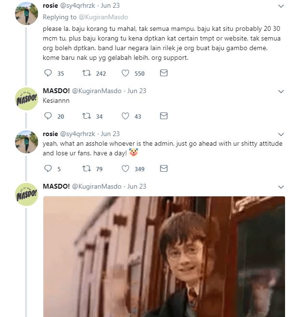
Task: Expand more options on rosie's first tweet
Action: pyautogui.click(x=281, y=7)
